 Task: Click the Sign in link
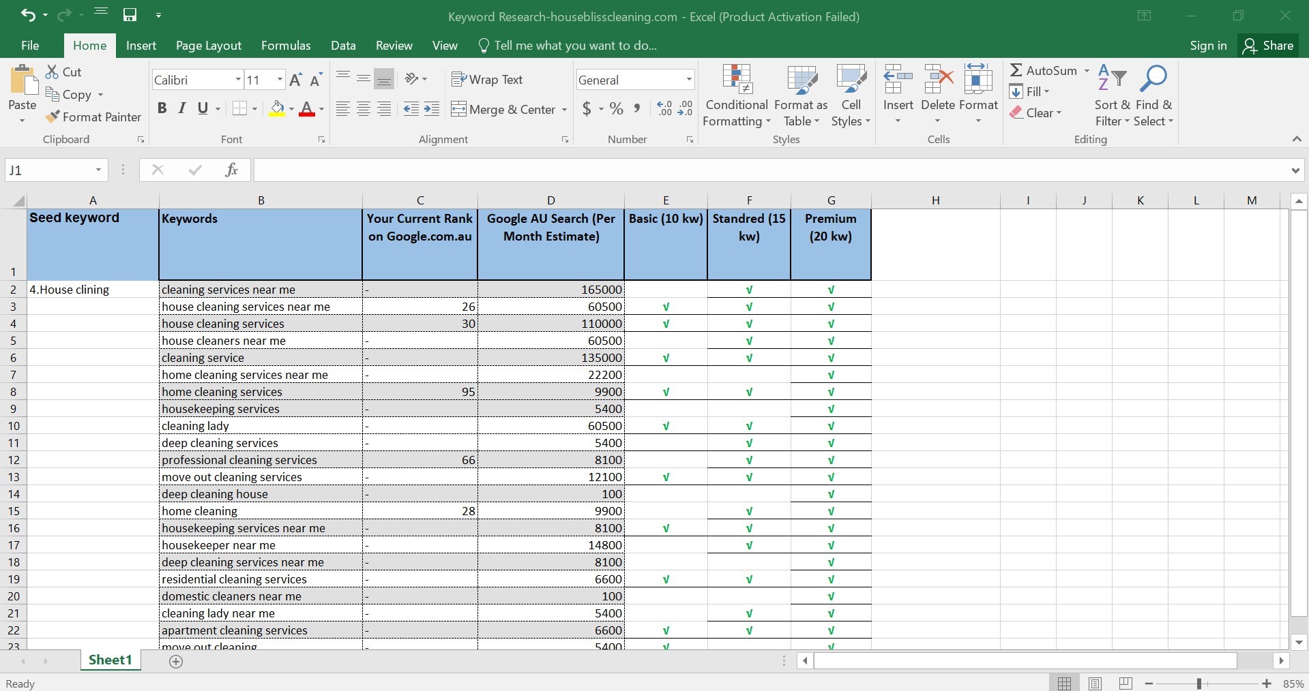(1207, 45)
